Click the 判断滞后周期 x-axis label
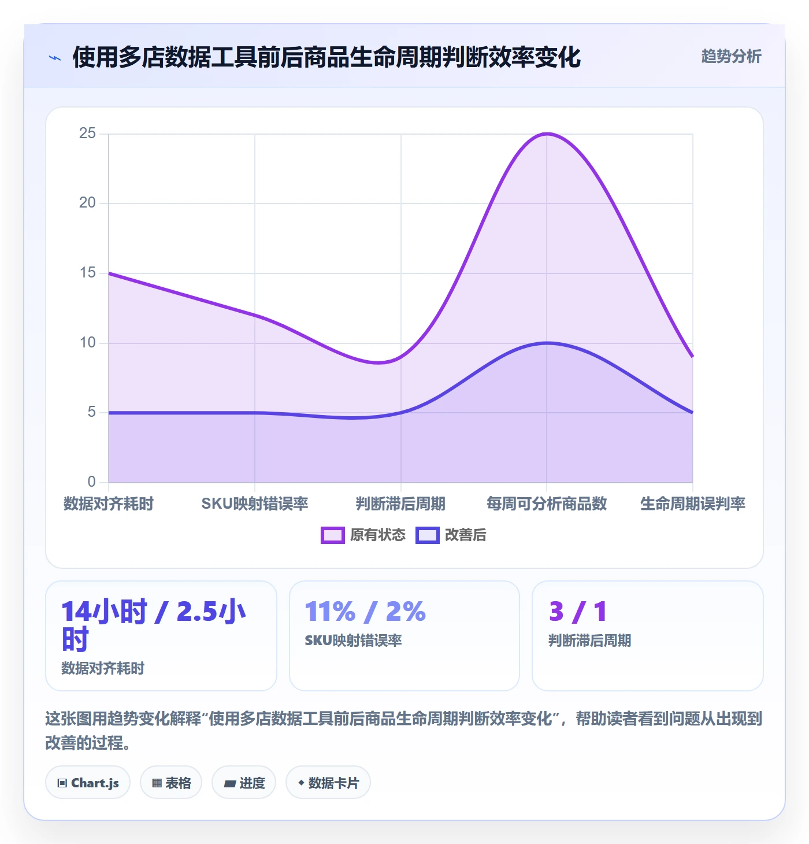Image resolution: width=809 pixels, height=844 pixels. click(x=400, y=504)
